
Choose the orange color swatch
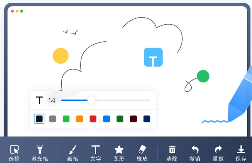click(80, 119)
